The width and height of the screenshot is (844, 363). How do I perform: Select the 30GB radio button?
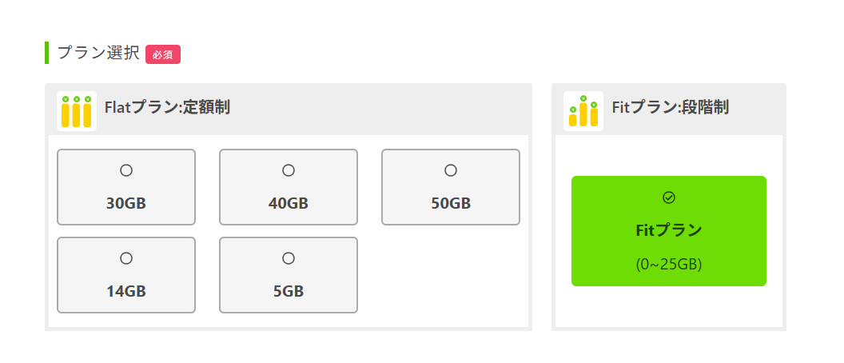pos(126,170)
